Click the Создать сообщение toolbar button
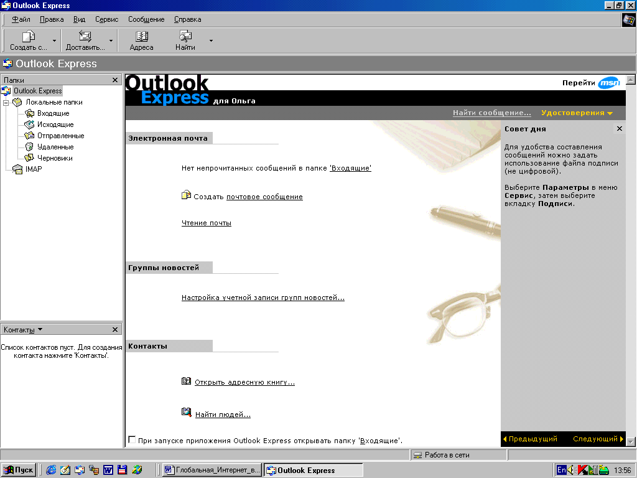This screenshot has width=637, height=478. (29, 40)
